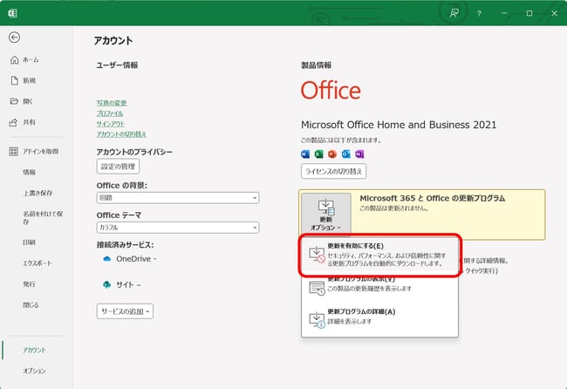The image size is (567, 389).
Task: Select 更新プログラムの表示 menu entry
Action: pyautogui.click(x=379, y=287)
